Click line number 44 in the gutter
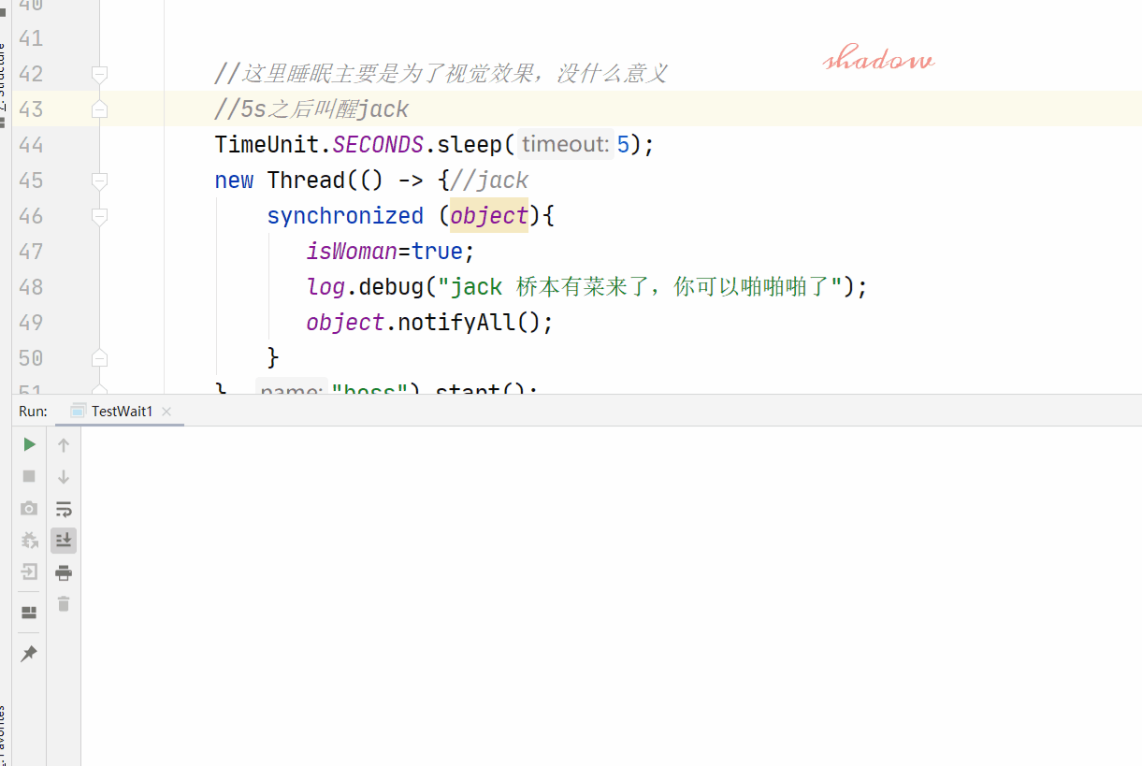Screen dimensions: 1142x766 pos(31,145)
